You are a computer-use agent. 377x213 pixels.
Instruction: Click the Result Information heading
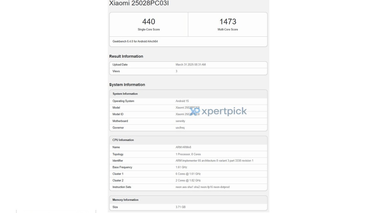tap(126, 56)
